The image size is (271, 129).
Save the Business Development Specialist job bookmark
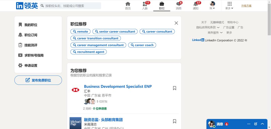pyautogui.click(x=175, y=88)
